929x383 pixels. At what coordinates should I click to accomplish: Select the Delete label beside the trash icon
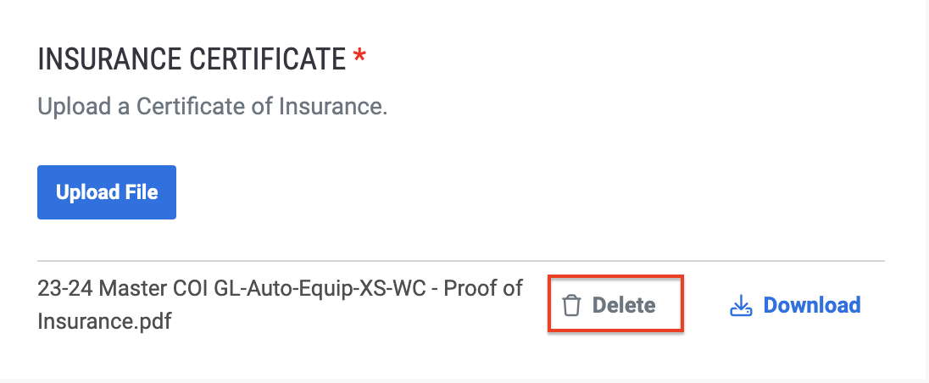[624, 305]
